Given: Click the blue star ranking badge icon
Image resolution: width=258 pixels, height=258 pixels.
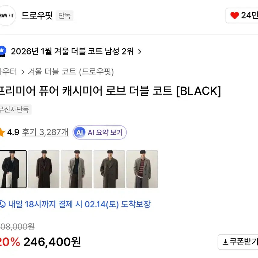Looking at the screenshot, I should (3, 51).
